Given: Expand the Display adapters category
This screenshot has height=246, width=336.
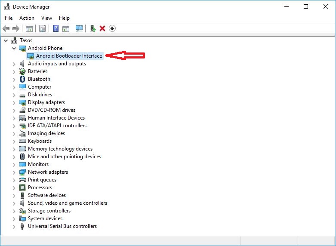Looking at the screenshot, I should coord(14,102).
